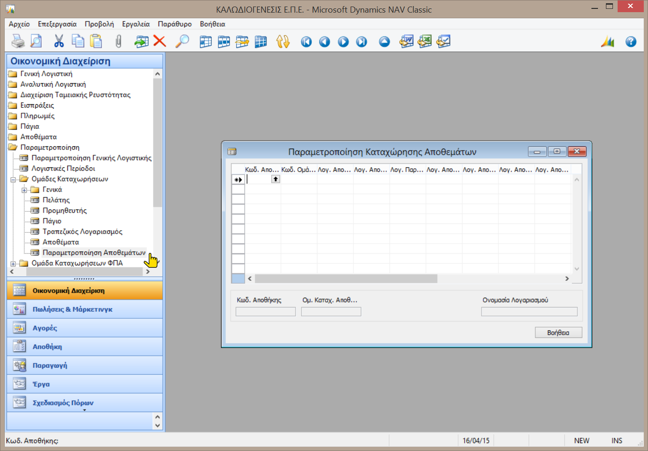The image size is (648, 451).
Task: Click the Βοήθεια button in the form
Action: (x=558, y=332)
